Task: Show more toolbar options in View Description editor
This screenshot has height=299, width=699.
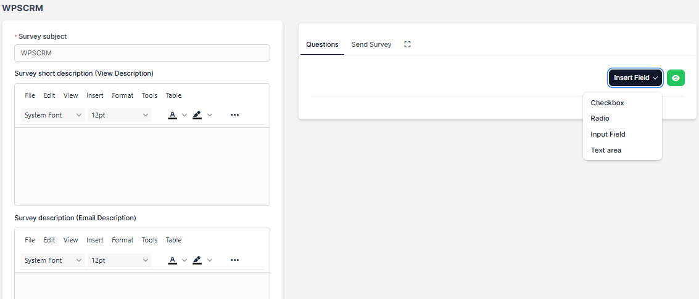Action: (x=234, y=115)
